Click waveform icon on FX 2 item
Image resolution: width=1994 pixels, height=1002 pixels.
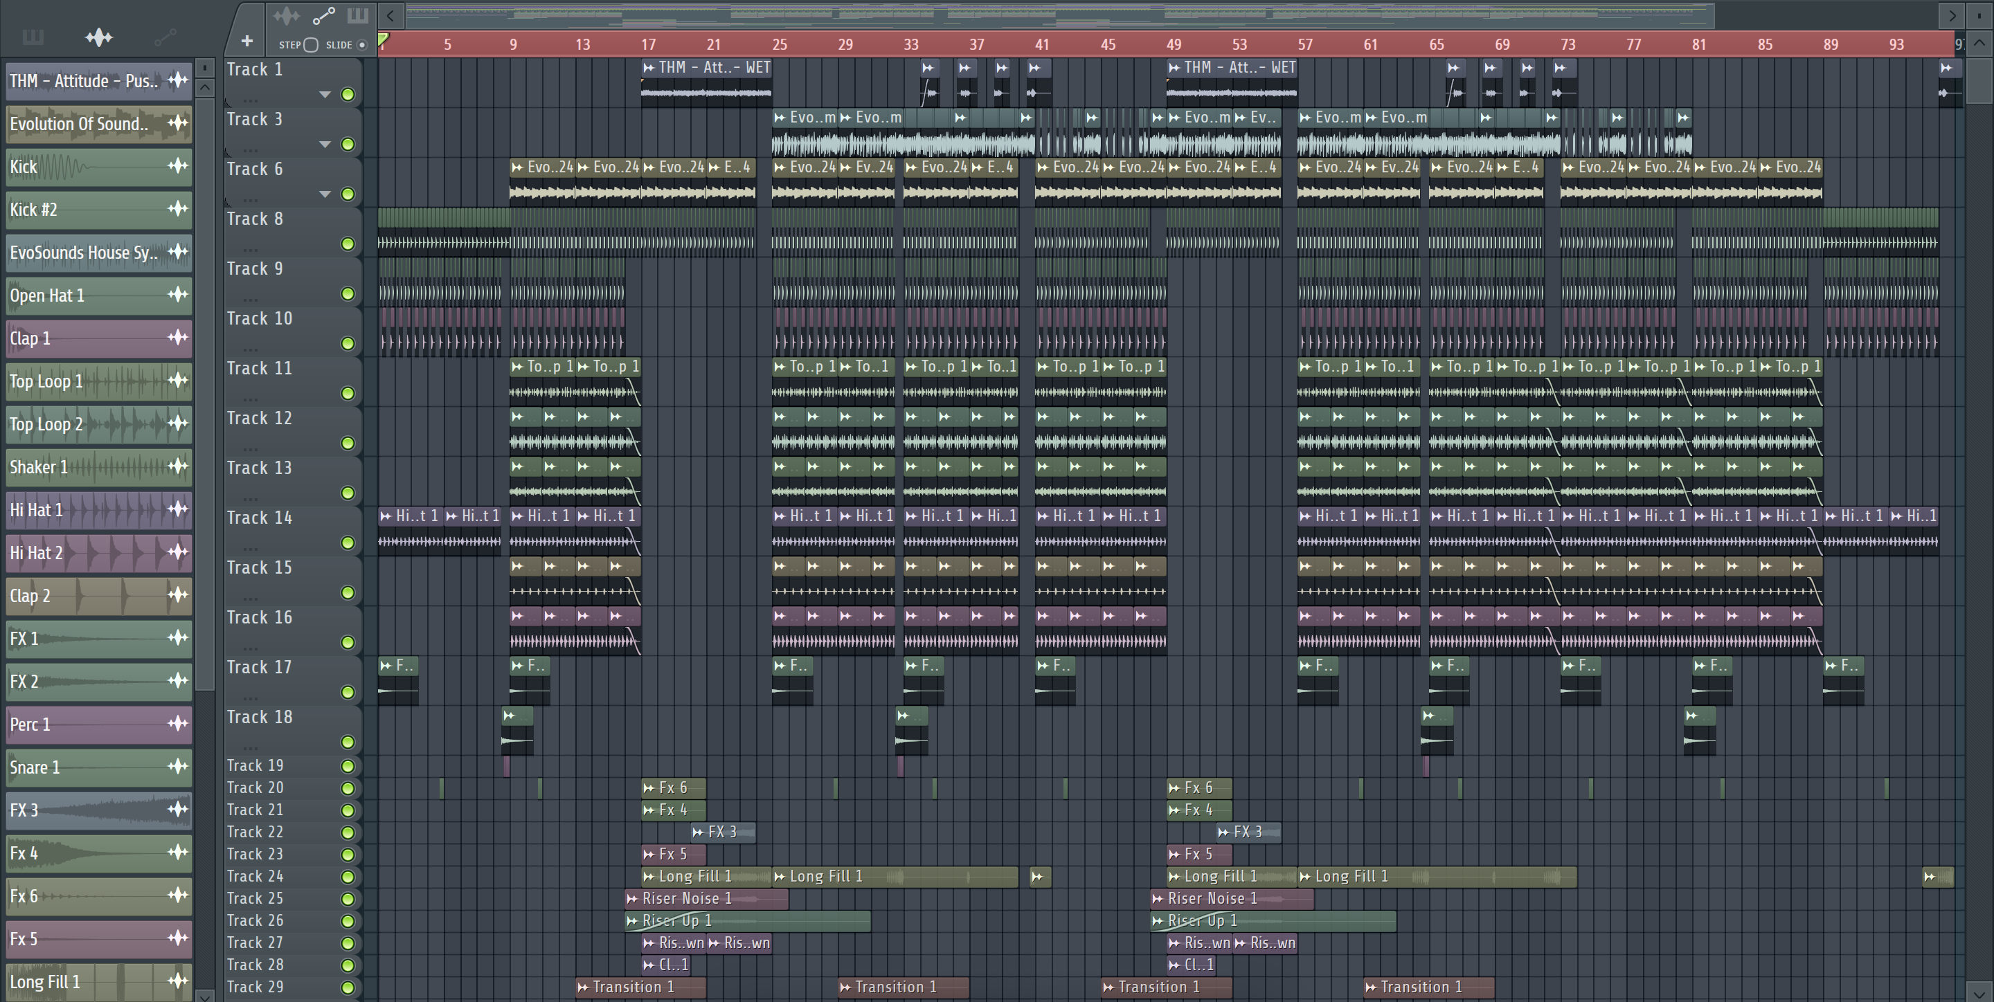[178, 681]
